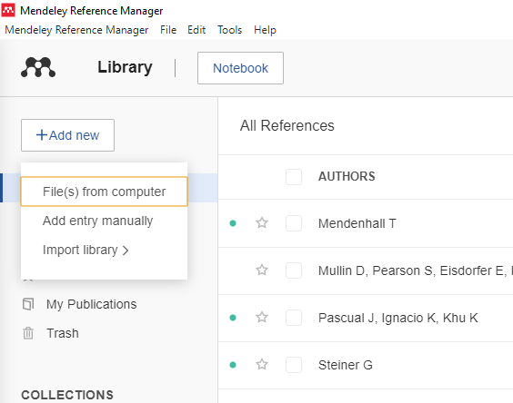Check the box for Mullin D, Pearson S
Screen dimensions: 513x403
pos(294,270)
